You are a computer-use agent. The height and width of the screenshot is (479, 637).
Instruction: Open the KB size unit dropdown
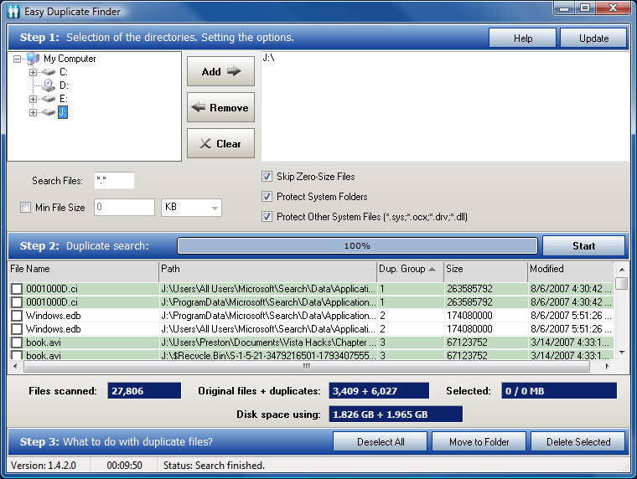191,208
